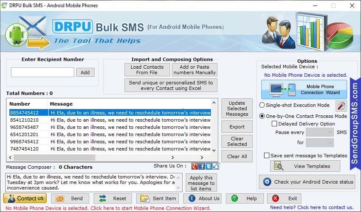Click the Contact us button
Screen dimensions: 361x212
25,198
